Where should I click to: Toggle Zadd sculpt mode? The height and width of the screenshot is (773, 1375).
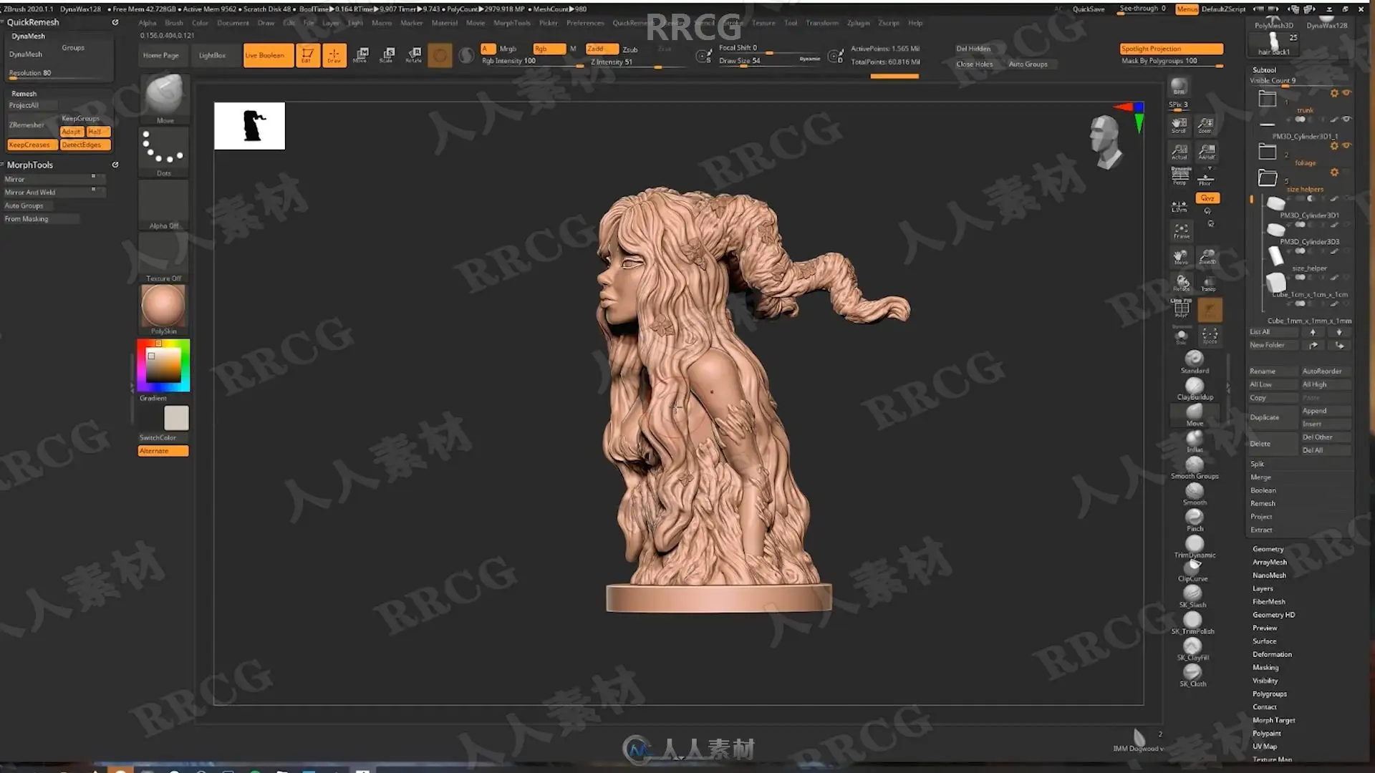pyautogui.click(x=601, y=49)
